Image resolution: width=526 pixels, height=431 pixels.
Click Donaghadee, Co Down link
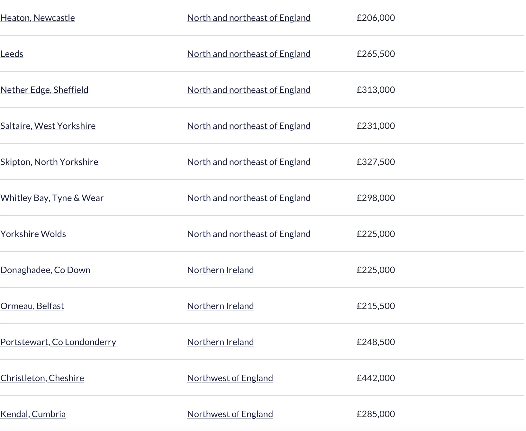[45, 270]
